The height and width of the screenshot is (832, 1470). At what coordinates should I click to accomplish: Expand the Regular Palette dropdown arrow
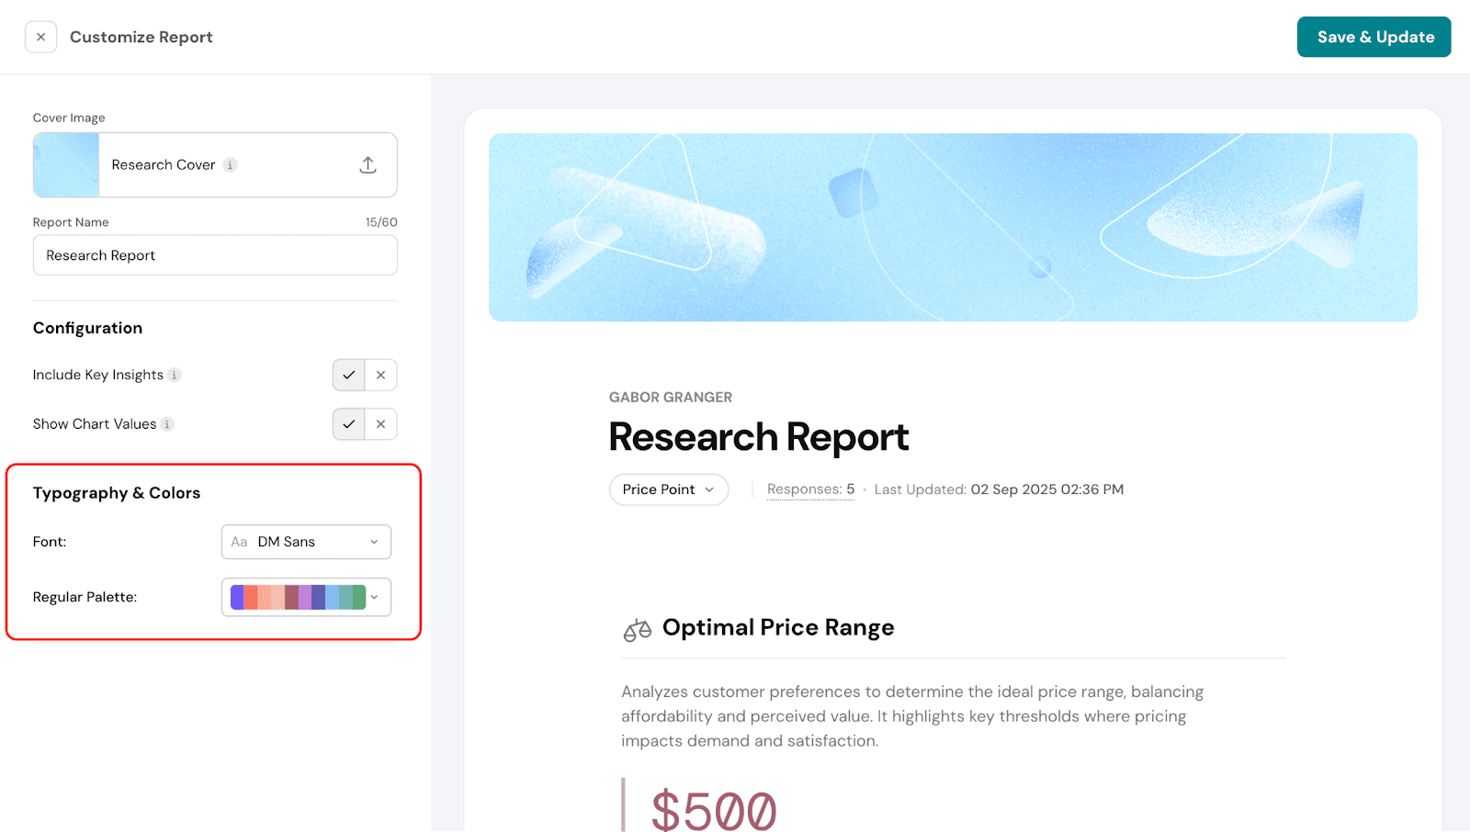375,597
